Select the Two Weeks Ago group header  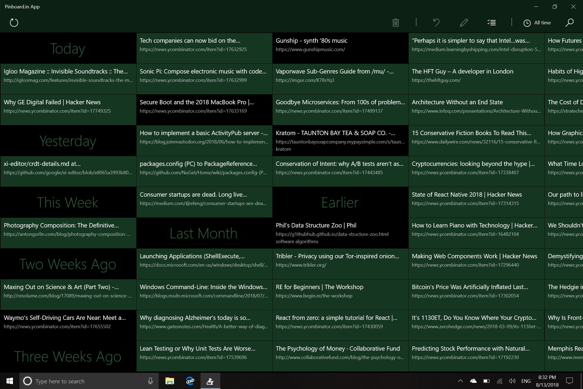(68, 264)
